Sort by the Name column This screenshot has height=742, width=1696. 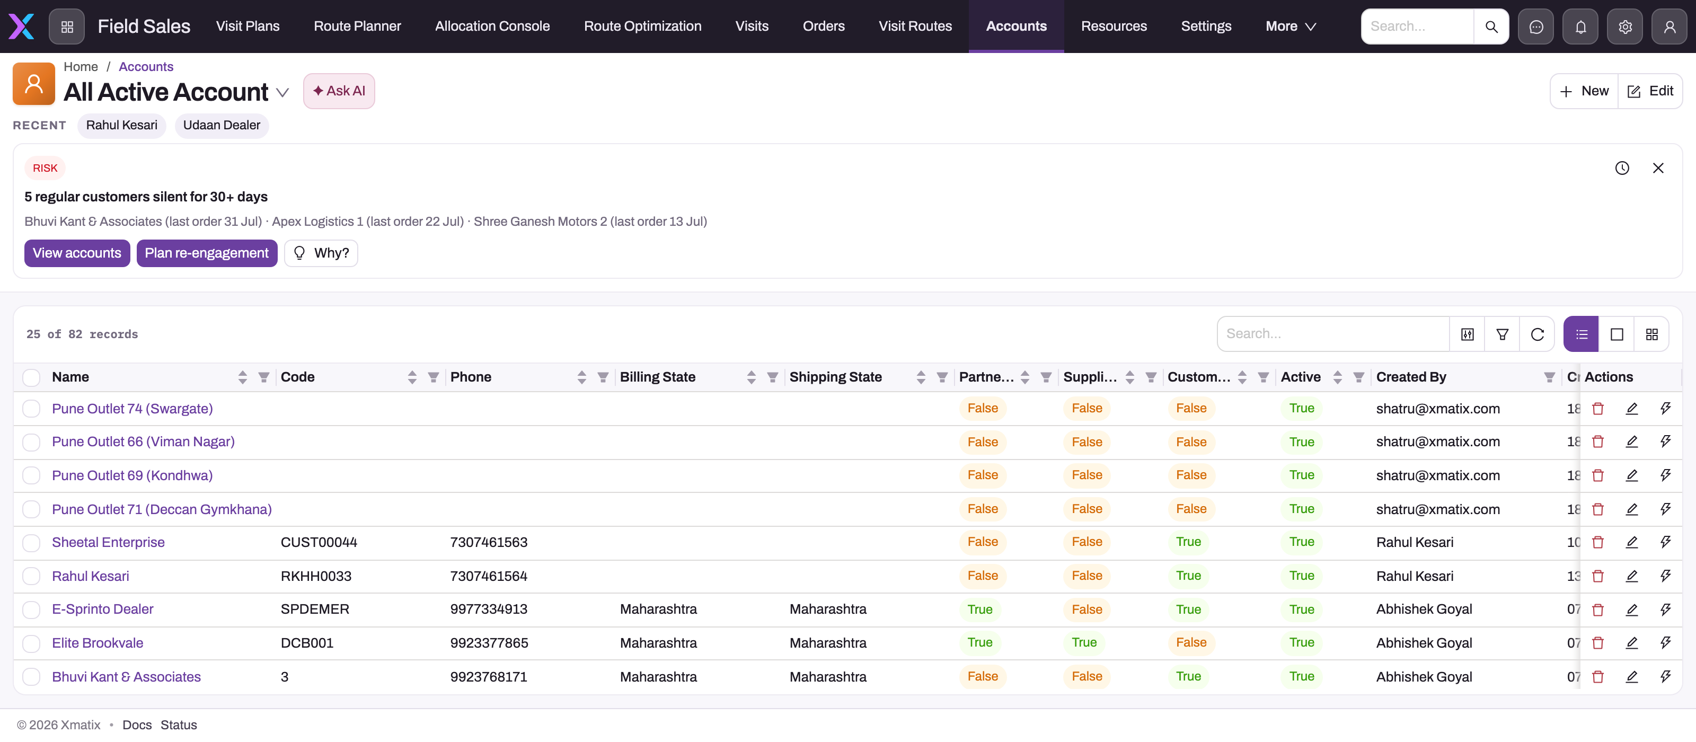242,377
